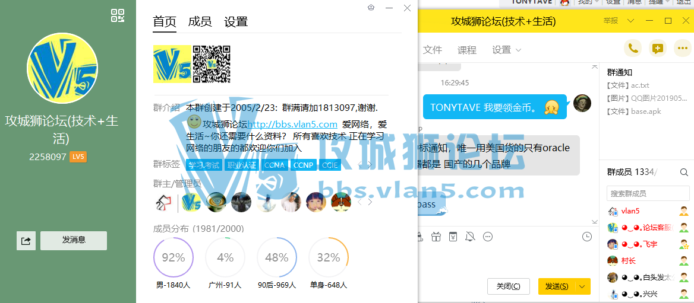This screenshot has width=694, height=303.
Task: Click the 职业认证 group tag
Action: 242,165
